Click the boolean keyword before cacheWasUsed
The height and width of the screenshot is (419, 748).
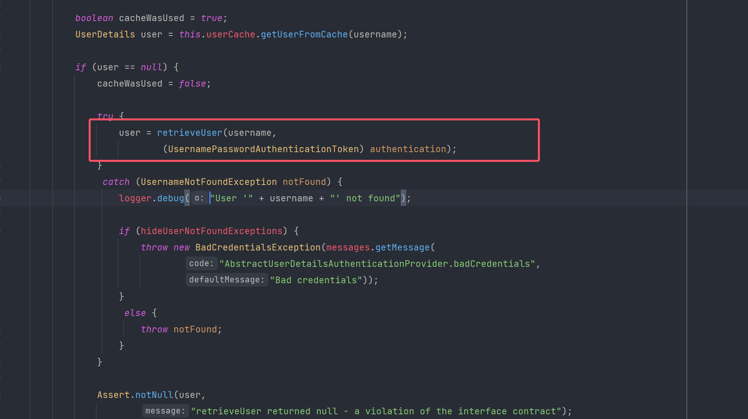tap(94, 18)
